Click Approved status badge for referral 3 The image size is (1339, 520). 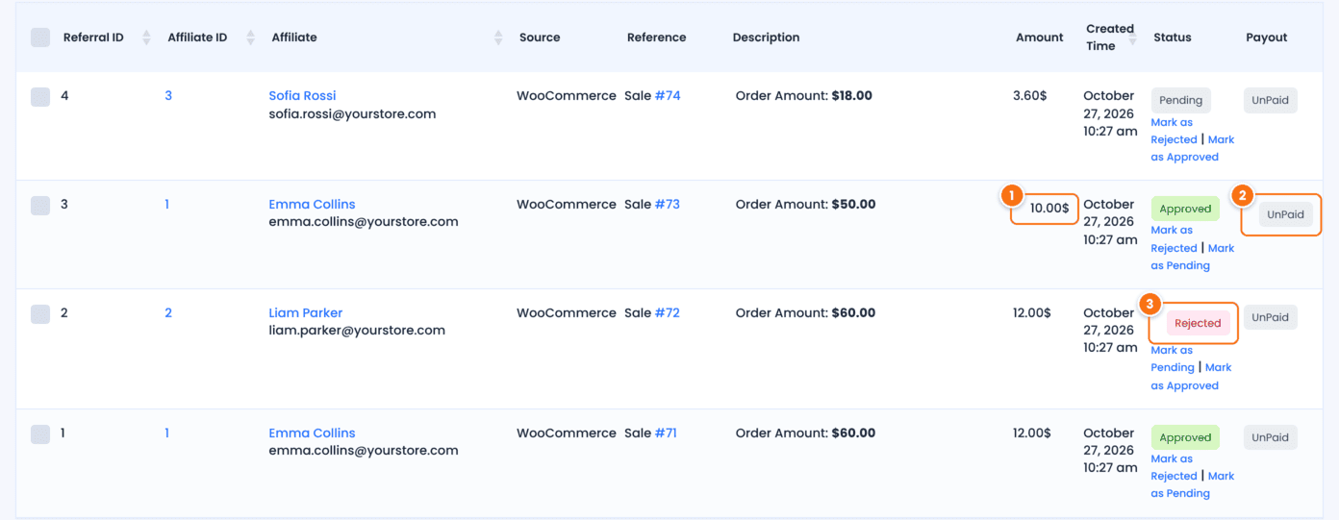tap(1185, 209)
